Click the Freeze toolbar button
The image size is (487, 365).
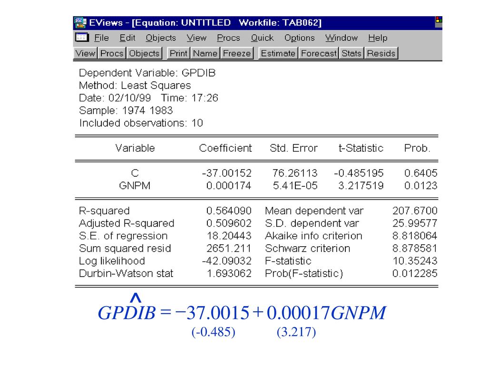pyautogui.click(x=237, y=53)
